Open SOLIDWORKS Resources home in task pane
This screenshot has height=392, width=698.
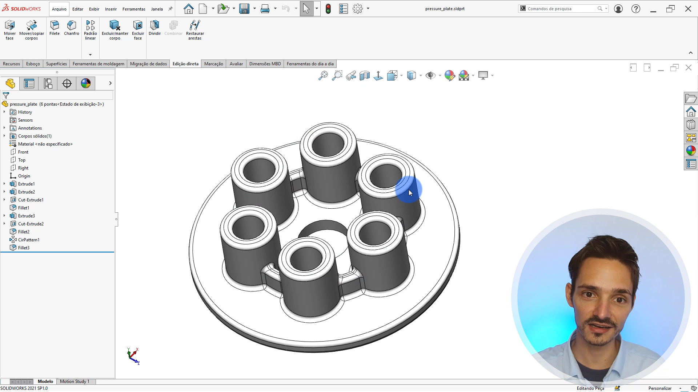click(x=691, y=111)
